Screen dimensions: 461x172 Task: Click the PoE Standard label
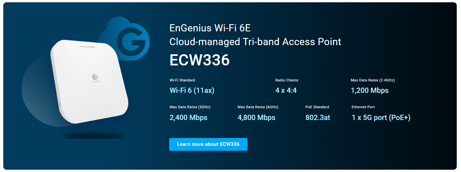pos(317,107)
